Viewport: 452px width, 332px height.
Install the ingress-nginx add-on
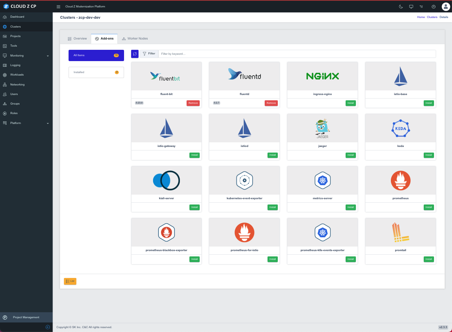(x=351, y=103)
